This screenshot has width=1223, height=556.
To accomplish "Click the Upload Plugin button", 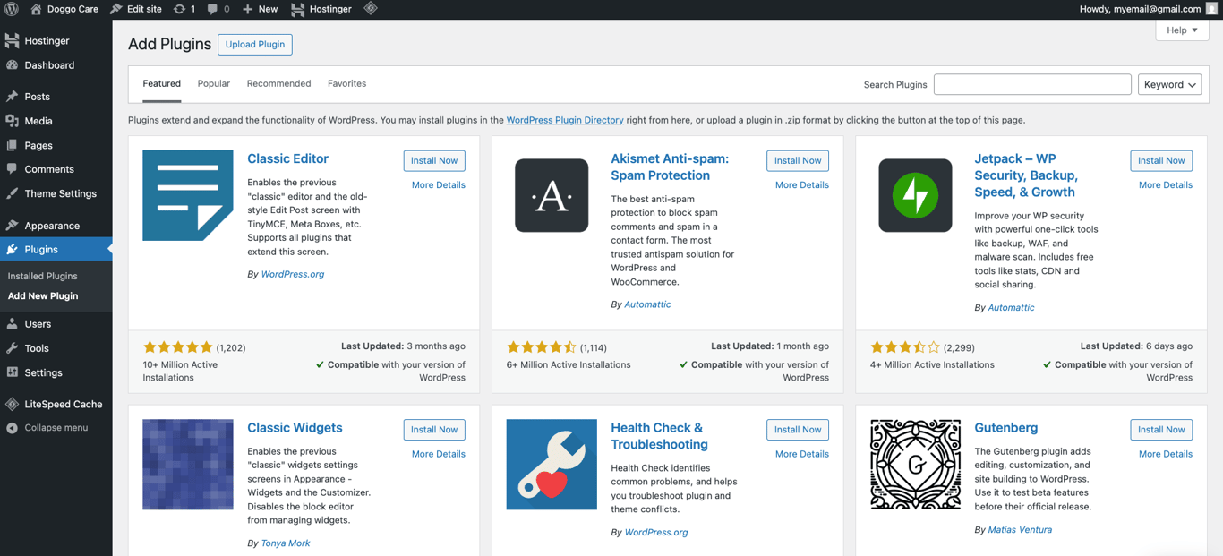I will pos(254,44).
